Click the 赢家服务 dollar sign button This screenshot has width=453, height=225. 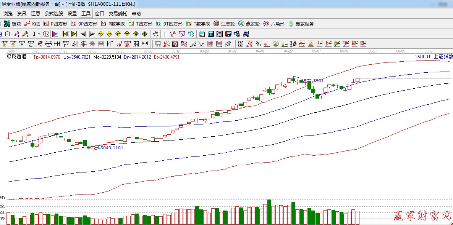301,24
